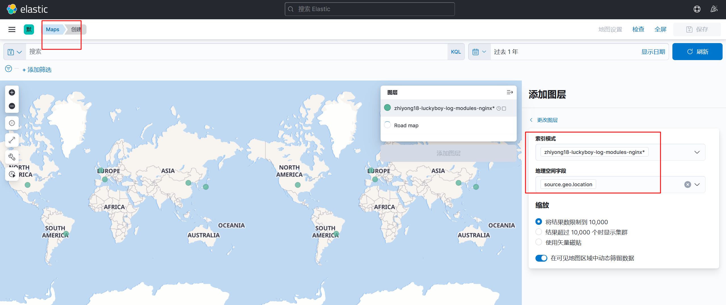Select use vector tiles option
Screen dimensions: 726x305
pos(539,242)
